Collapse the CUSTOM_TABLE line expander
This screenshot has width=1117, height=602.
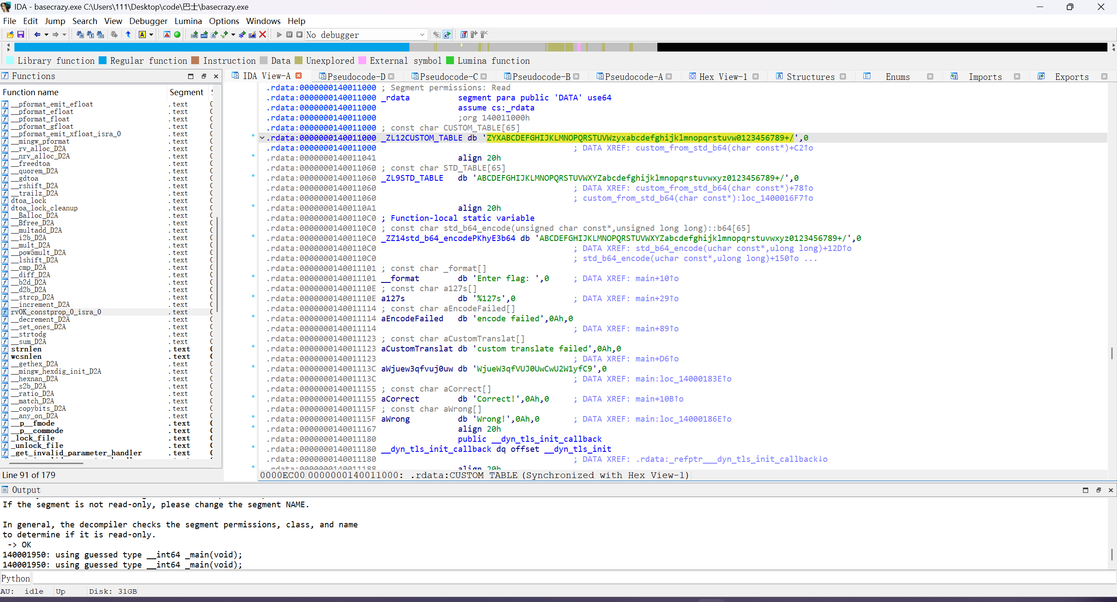pyautogui.click(x=262, y=138)
